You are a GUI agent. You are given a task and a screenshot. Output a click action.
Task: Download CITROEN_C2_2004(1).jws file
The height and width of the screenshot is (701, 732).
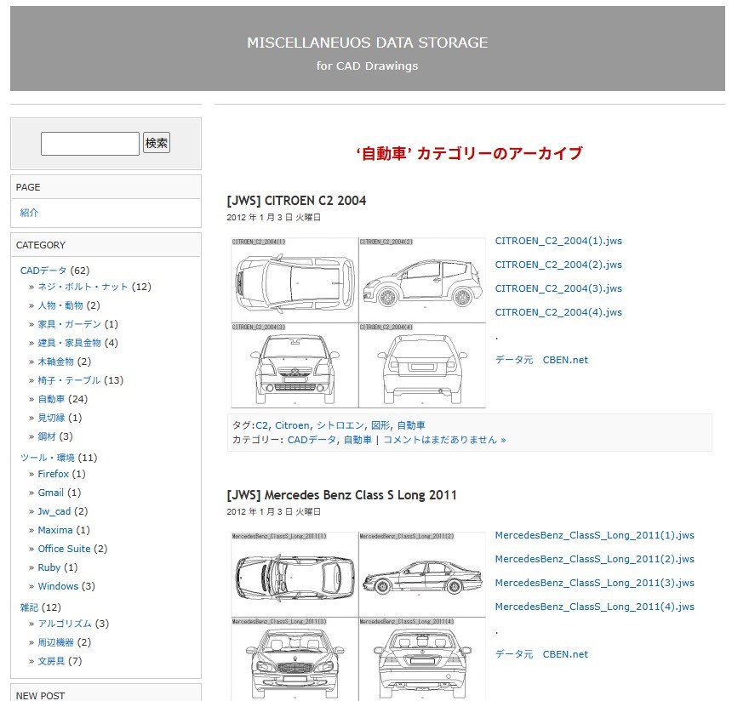tap(558, 241)
